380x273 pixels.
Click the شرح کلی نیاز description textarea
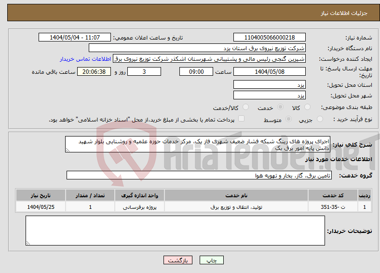click(x=198, y=144)
